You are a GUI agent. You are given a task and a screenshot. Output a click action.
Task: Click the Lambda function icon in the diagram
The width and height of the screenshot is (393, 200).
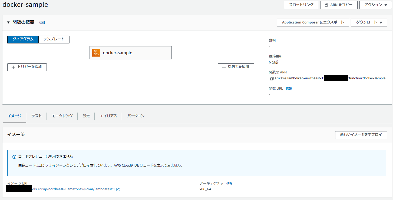(x=96, y=53)
